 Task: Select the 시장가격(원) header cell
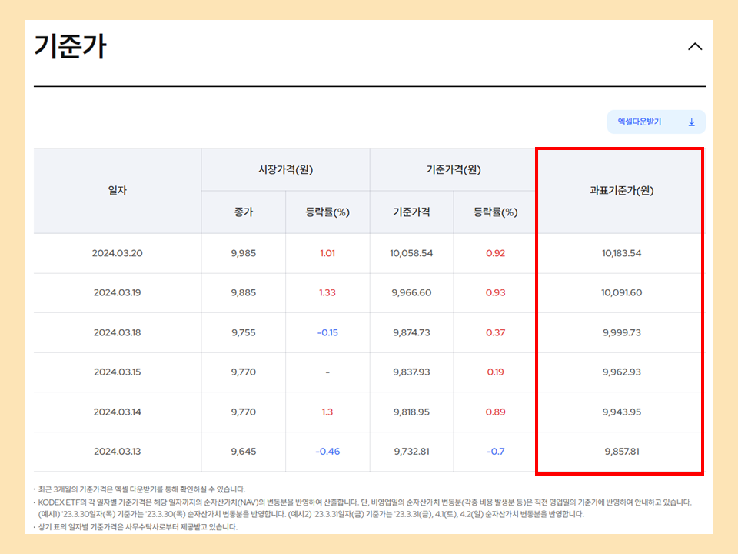pos(285,169)
